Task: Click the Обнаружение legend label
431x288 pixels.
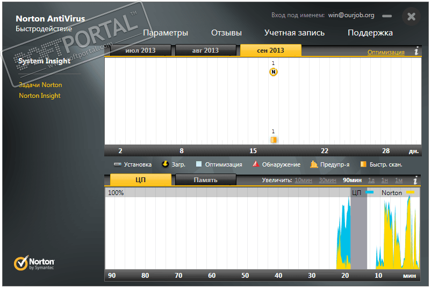Action: [x=281, y=164]
